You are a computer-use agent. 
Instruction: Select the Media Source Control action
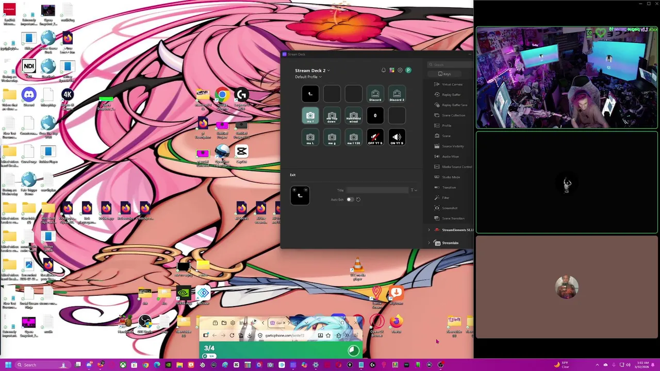tap(453, 167)
